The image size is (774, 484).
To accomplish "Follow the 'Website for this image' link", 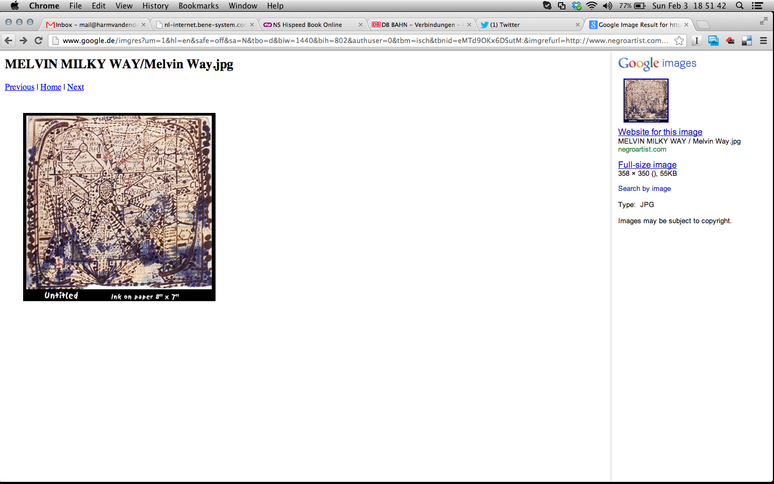I will 660,132.
